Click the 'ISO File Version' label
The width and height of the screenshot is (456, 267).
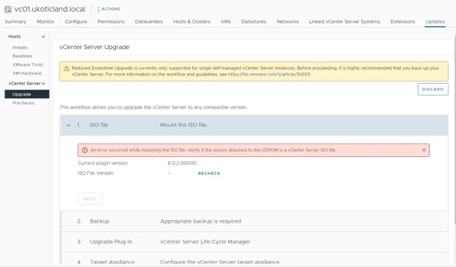tap(95, 173)
